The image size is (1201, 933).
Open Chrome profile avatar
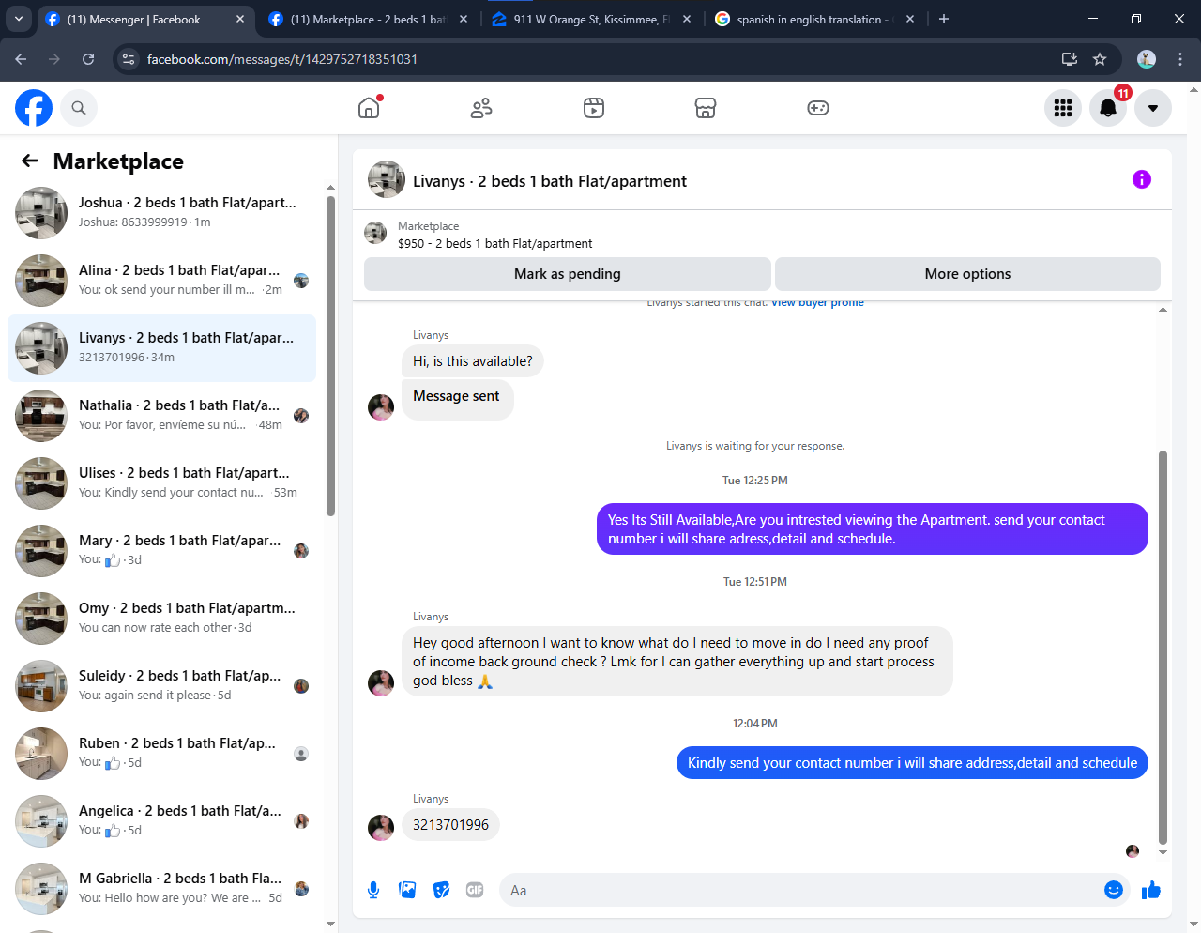point(1147,59)
